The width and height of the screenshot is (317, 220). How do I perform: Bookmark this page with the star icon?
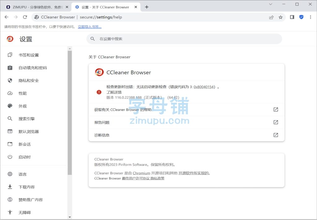click(x=280, y=17)
